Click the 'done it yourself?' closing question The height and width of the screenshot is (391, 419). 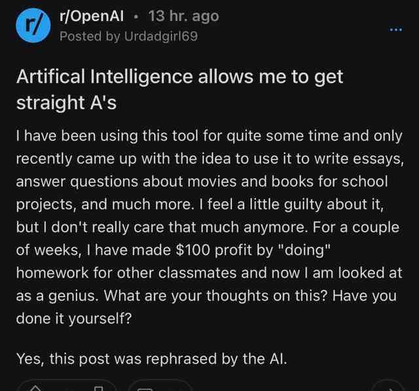pos(74,318)
